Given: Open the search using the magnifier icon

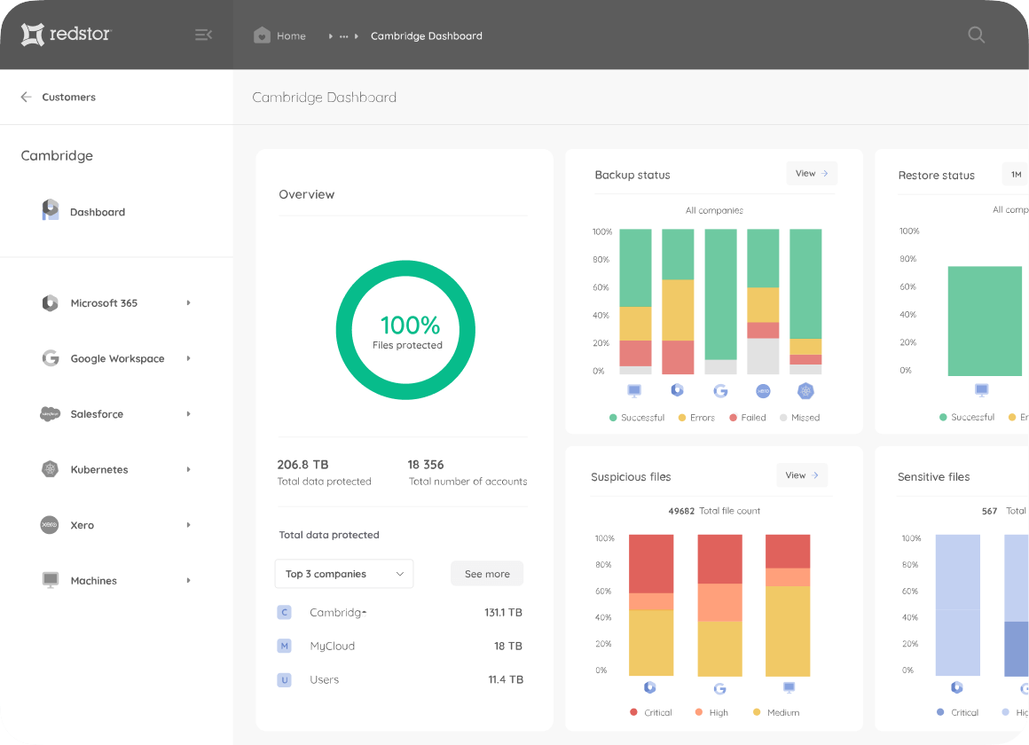Looking at the screenshot, I should (976, 35).
